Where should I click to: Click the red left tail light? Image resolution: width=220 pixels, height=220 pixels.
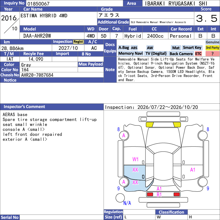(150, 194)
